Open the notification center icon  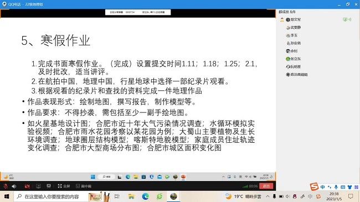click(351, 196)
